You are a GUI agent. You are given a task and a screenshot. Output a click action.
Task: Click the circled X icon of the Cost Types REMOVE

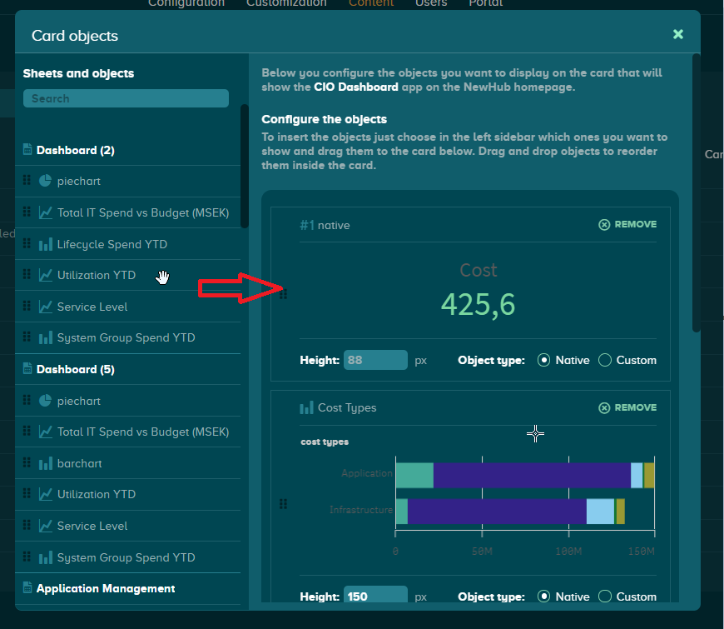(x=604, y=407)
